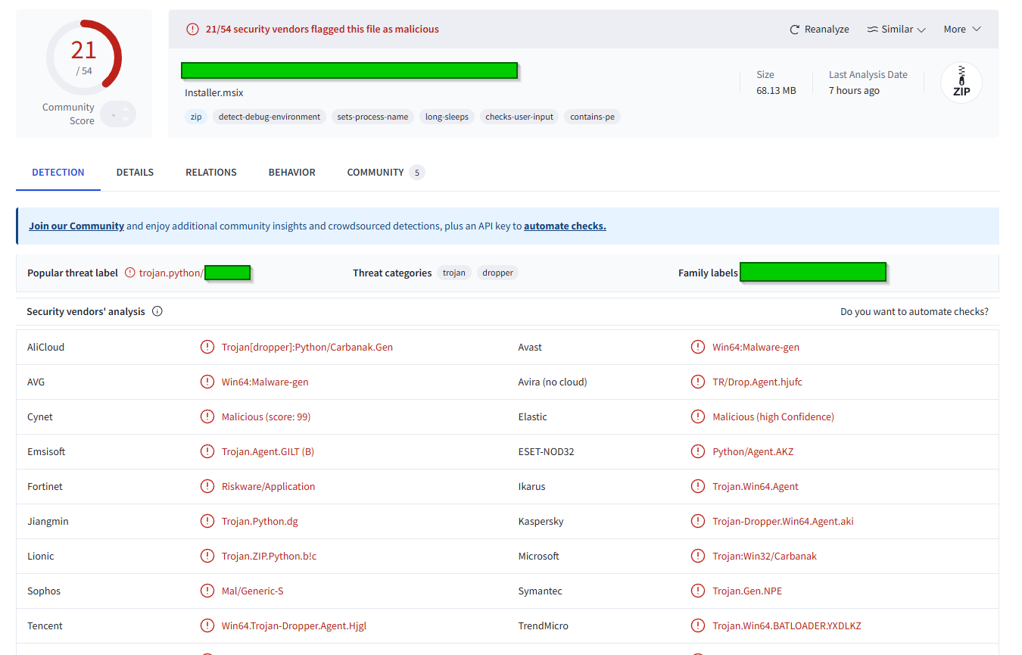This screenshot has width=1022, height=655.
Task: Expand the Similar dropdown
Action: 896,29
